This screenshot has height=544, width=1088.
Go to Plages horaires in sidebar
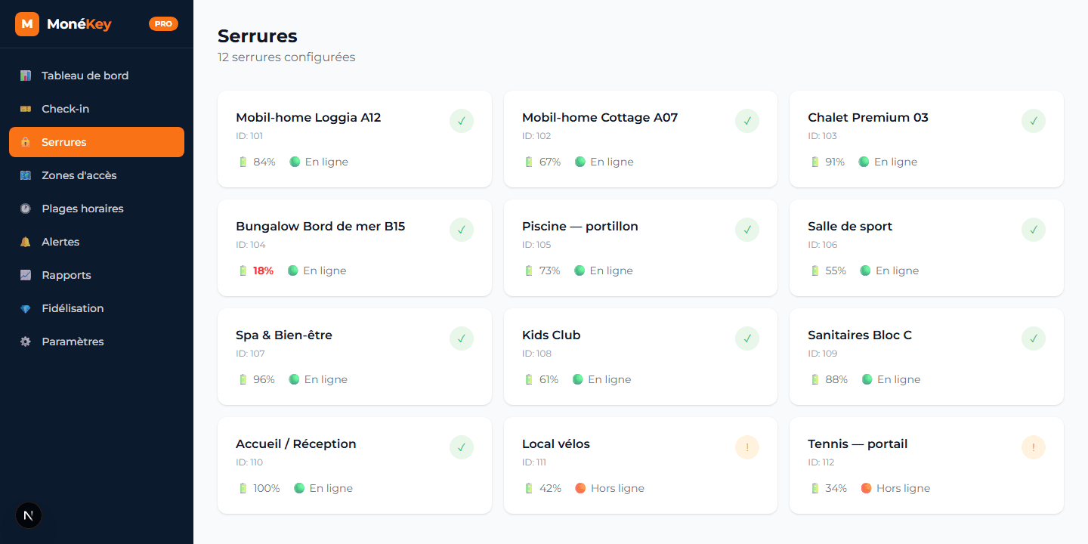pos(97,209)
